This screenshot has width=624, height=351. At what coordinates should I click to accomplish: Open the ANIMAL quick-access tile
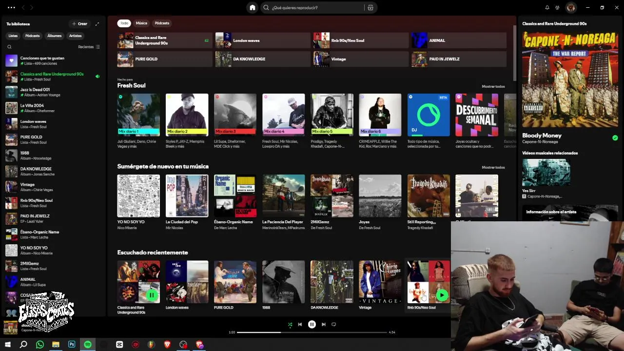(x=459, y=40)
